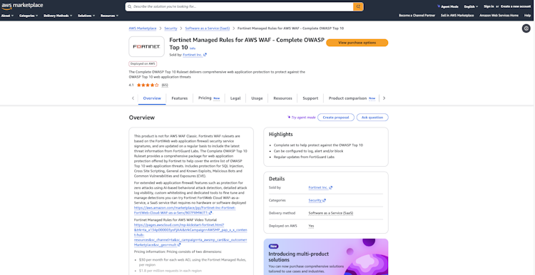Select the Overview tab
The image size is (535, 275).
tap(152, 98)
